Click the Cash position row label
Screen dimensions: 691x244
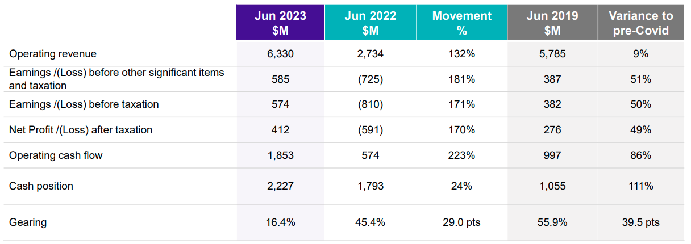41,186
